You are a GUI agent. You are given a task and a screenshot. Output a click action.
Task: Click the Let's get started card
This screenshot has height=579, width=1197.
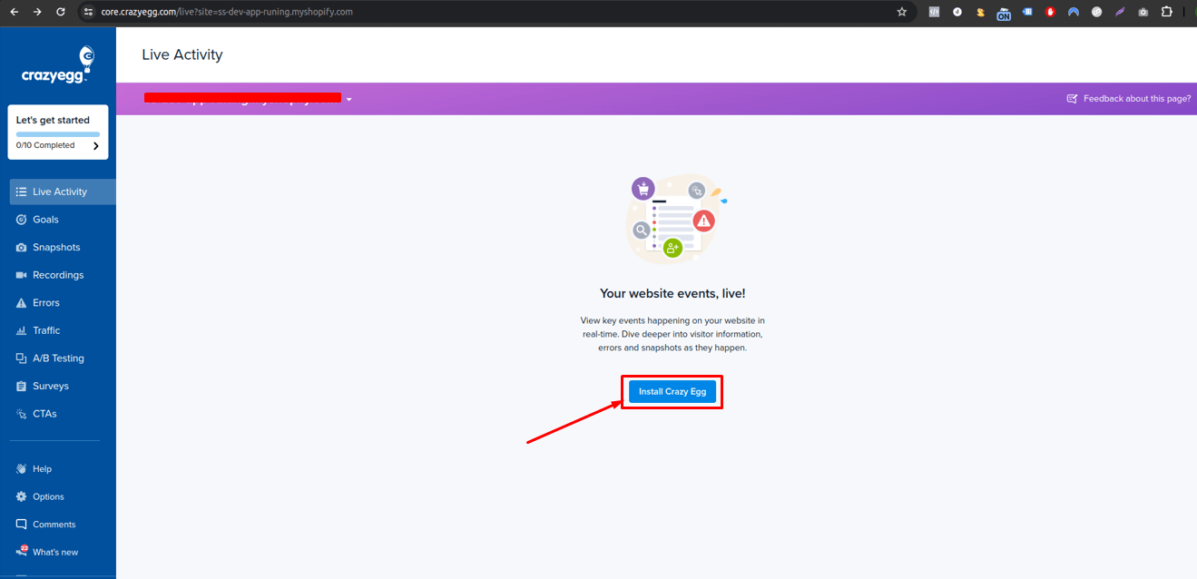pos(58,132)
